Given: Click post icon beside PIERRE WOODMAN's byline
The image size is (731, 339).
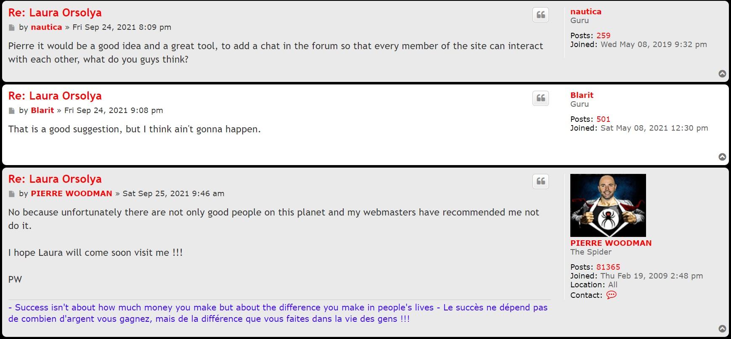Looking at the screenshot, I should [12, 194].
